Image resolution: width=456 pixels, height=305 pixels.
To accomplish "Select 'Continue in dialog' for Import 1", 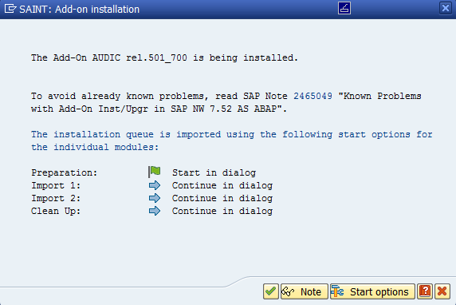I will [222, 185].
